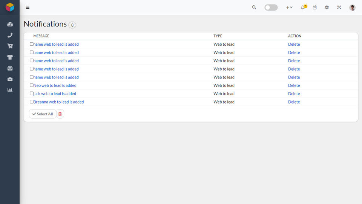Screen dimensions: 362x204
Task: Click the search magnifier icon
Action: [254, 8]
